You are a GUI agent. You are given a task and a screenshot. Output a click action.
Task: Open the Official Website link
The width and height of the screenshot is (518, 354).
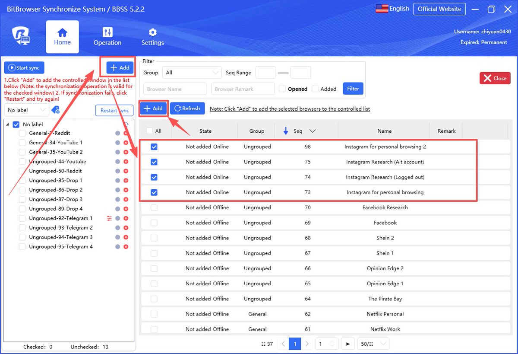(439, 9)
